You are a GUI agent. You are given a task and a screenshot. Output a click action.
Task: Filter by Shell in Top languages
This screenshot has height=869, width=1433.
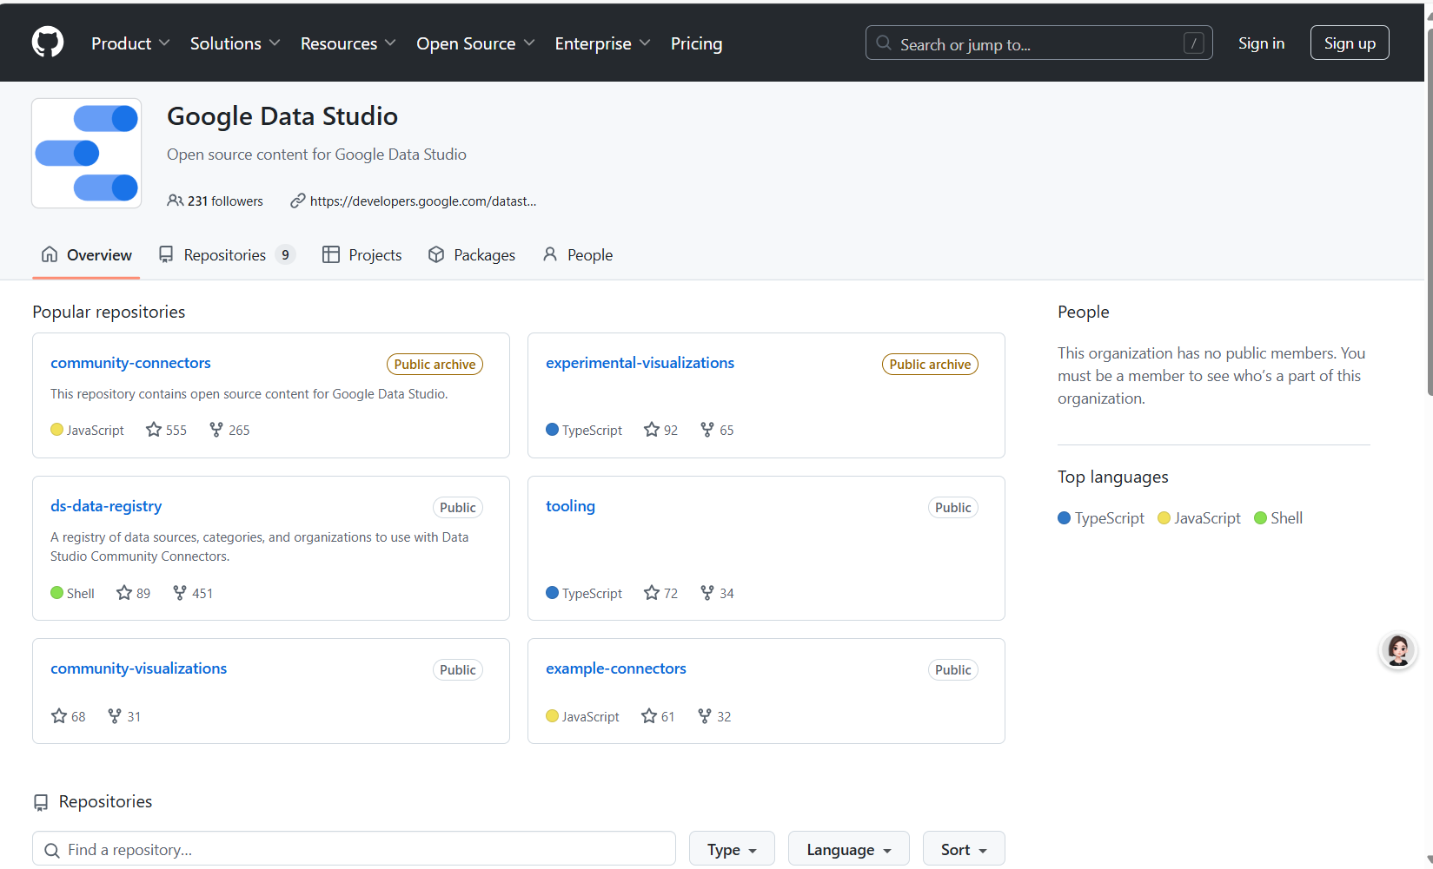1278,518
